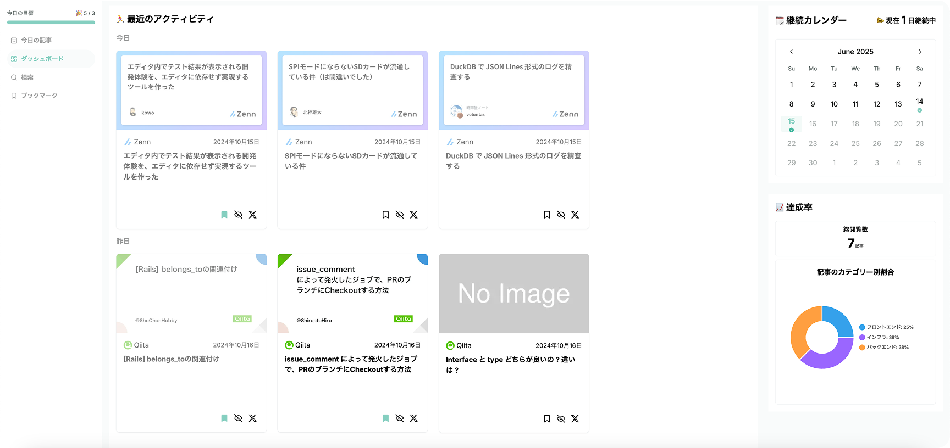950x448 pixels.
Task: Open [Rails] belongs_toの関連付け title link
Action: (172, 359)
